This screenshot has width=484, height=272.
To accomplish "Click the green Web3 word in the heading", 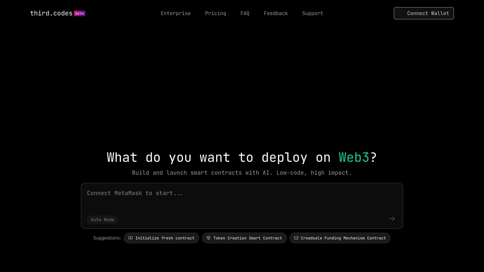I will (354, 157).
